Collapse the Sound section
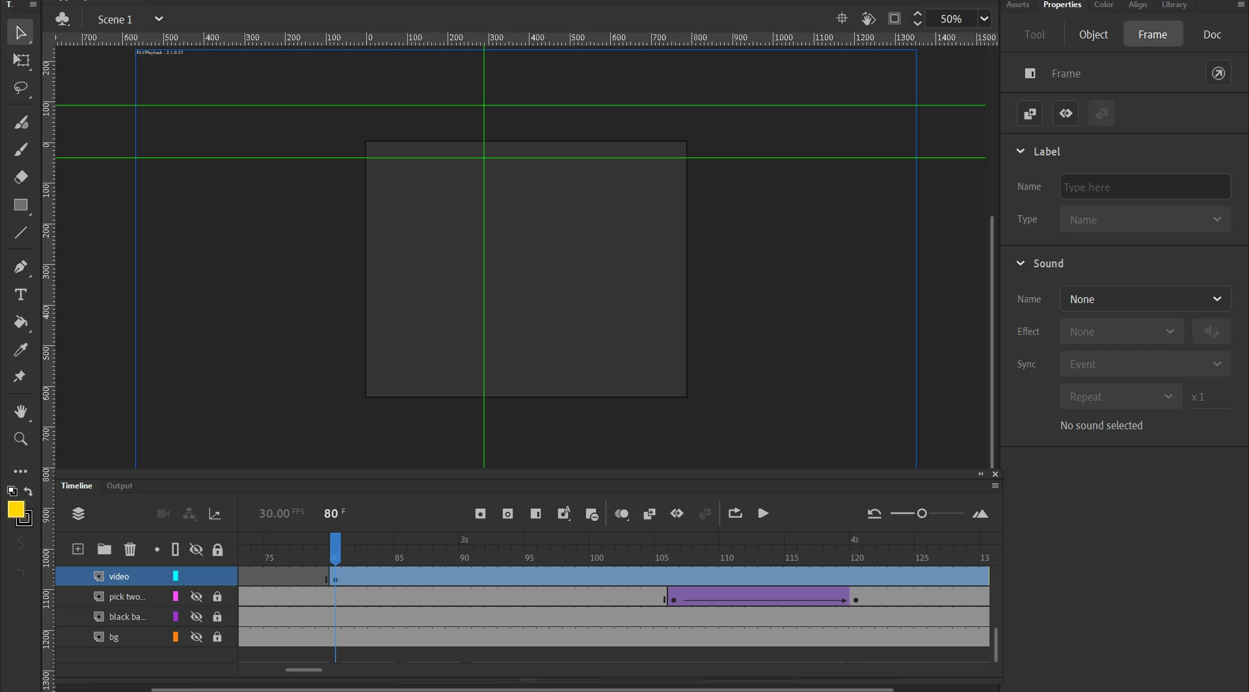1249x692 pixels. (x=1021, y=263)
